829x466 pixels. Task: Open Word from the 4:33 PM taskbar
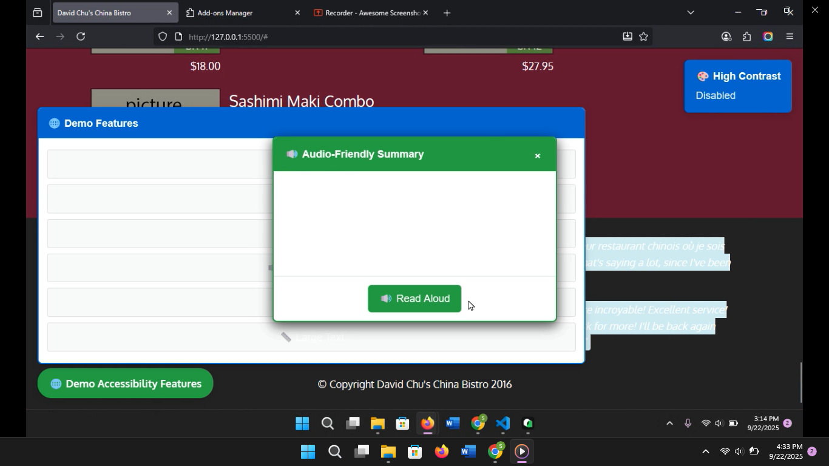pos(468,451)
